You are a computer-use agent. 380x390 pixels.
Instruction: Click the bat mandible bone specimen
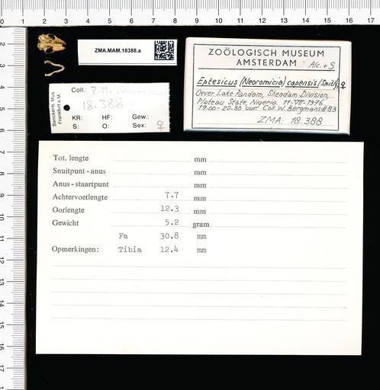[54, 68]
